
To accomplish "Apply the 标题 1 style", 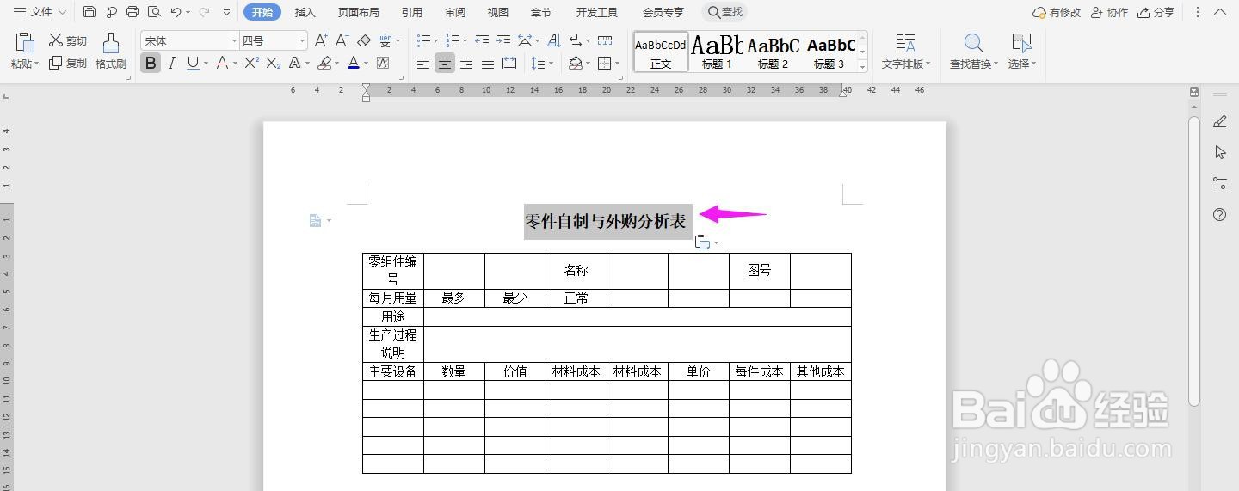I will pyautogui.click(x=717, y=52).
